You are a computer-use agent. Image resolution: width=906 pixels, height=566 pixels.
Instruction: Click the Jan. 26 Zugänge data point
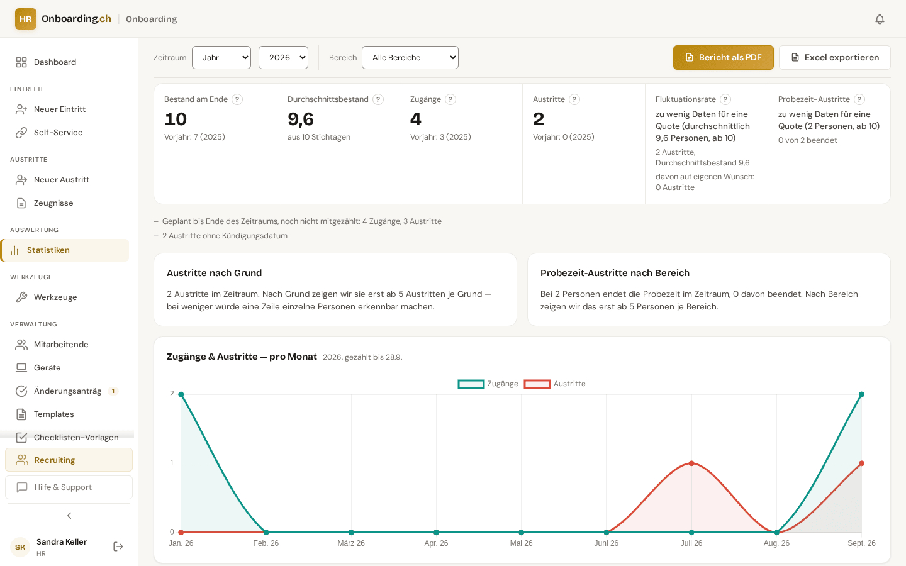[181, 394]
